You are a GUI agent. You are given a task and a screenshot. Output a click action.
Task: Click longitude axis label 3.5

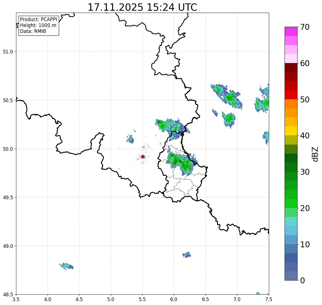pyautogui.click(x=16, y=299)
